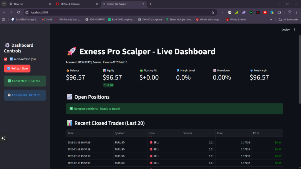The height and width of the screenshot is (169, 301).
Task: Click the Server: Exness-MT5Trial10 text
Action: pyautogui.click(x=110, y=62)
